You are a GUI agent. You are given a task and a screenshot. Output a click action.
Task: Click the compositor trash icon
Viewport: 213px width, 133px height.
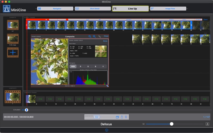pos(126,117)
